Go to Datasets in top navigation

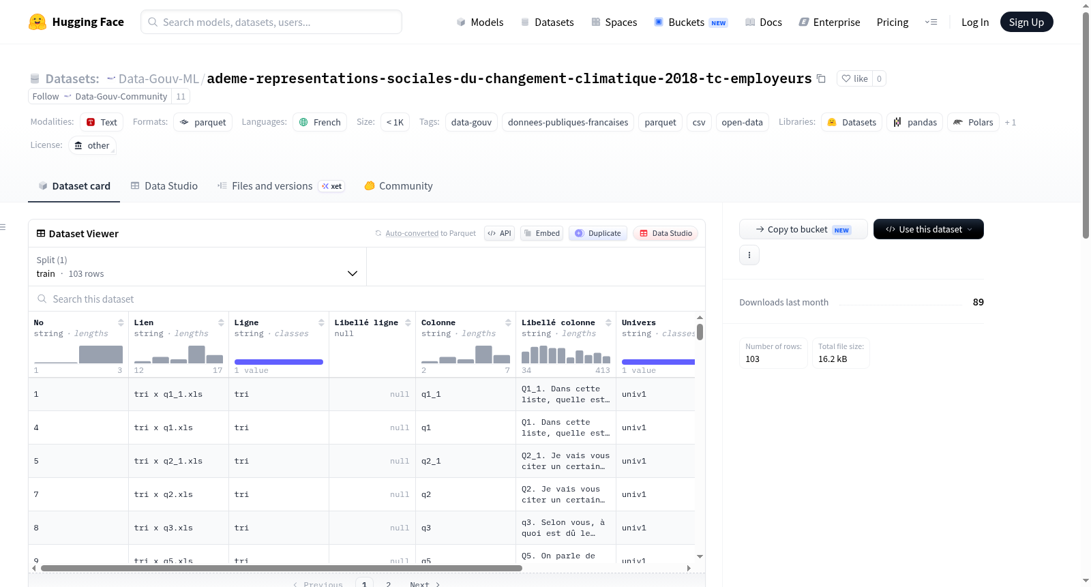[x=547, y=22]
